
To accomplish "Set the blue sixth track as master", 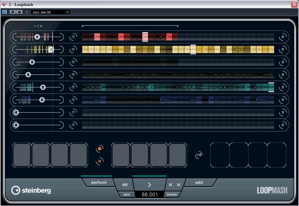I will coord(73,100).
